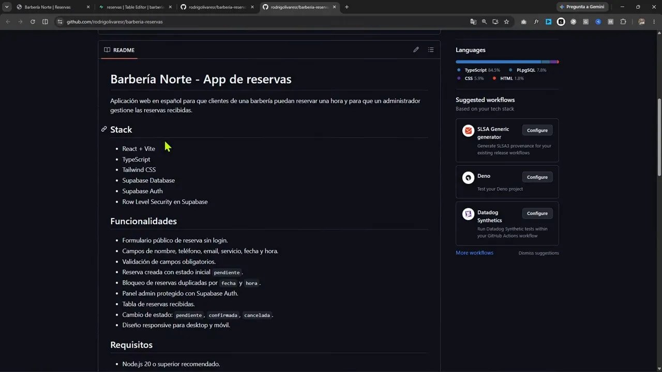
Task: Edit the README with the pencil icon
Action: [416, 50]
